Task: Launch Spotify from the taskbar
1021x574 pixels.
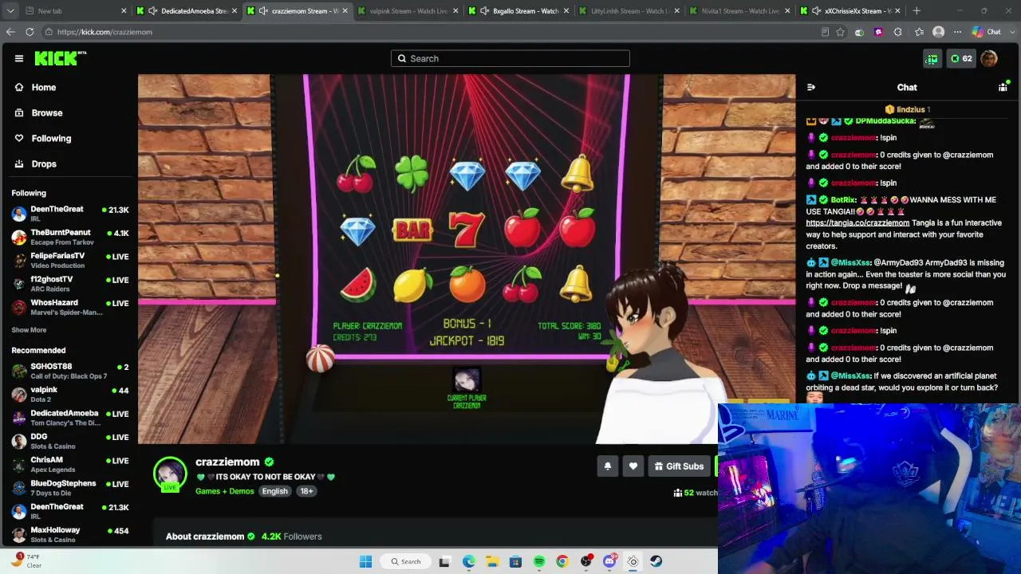Action: click(539, 561)
